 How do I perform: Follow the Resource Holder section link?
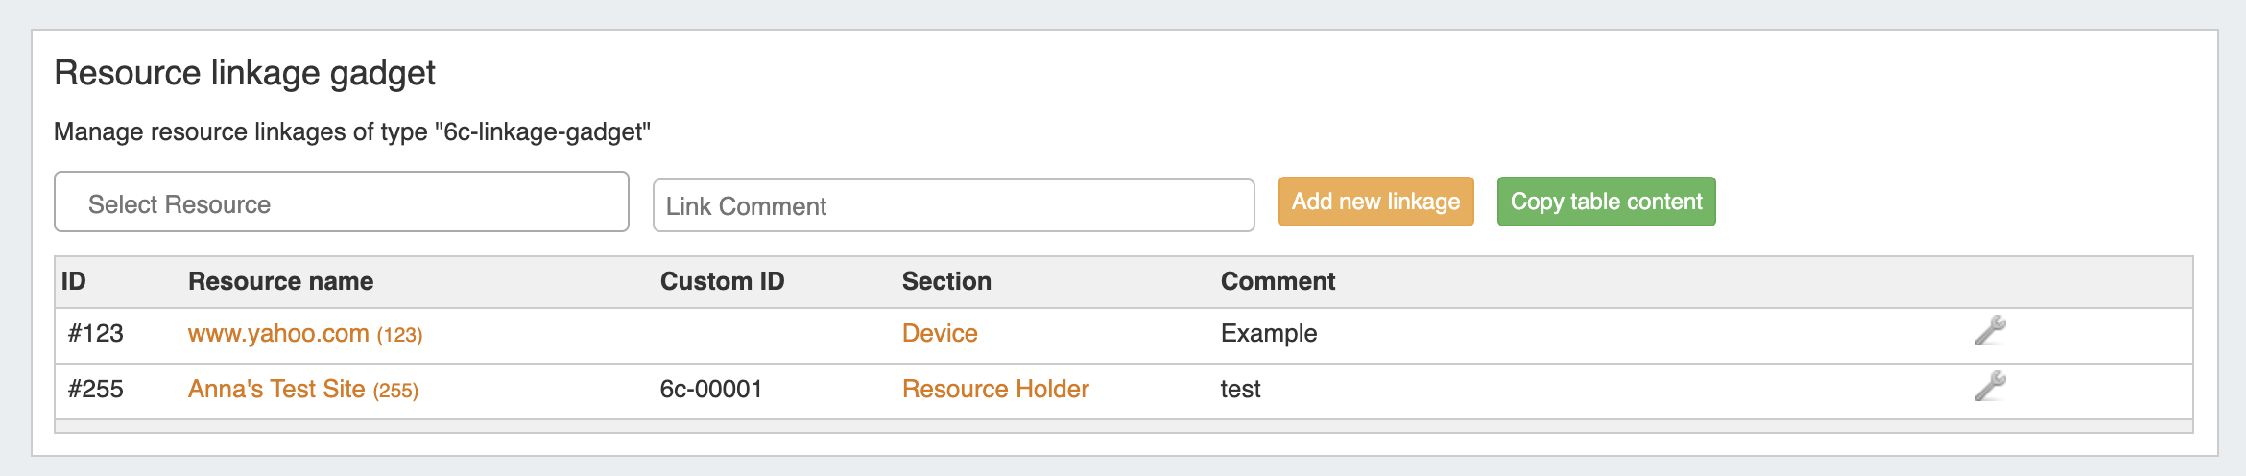click(995, 390)
